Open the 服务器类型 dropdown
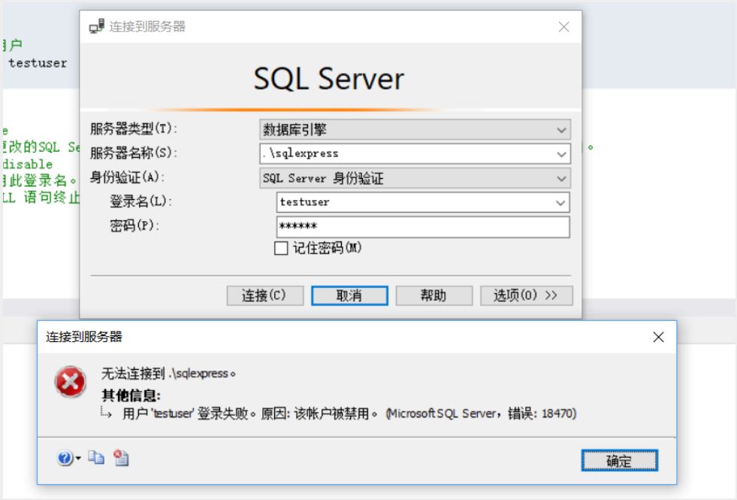Viewport: 737px width, 500px height. [x=560, y=130]
